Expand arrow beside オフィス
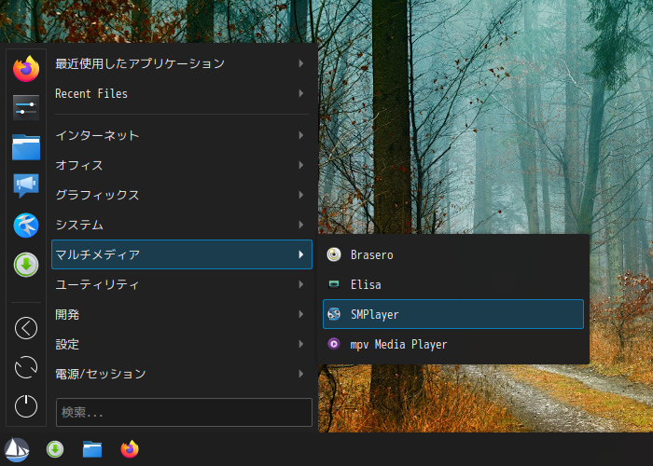The width and height of the screenshot is (653, 466). pos(300,165)
